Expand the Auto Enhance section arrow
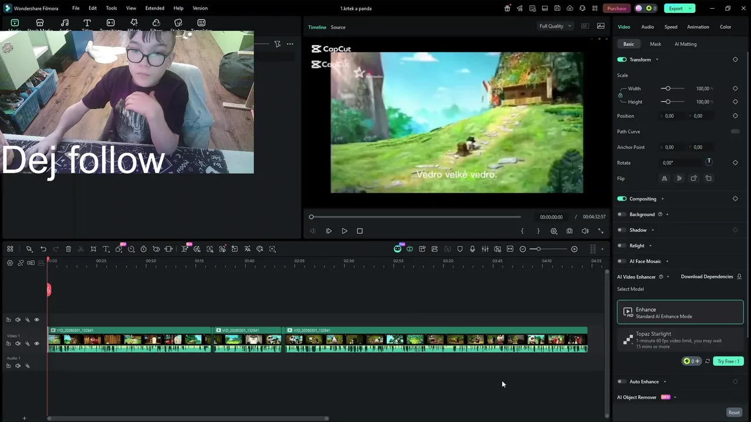The height and width of the screenshot is (422, 751). pos(665,382)
